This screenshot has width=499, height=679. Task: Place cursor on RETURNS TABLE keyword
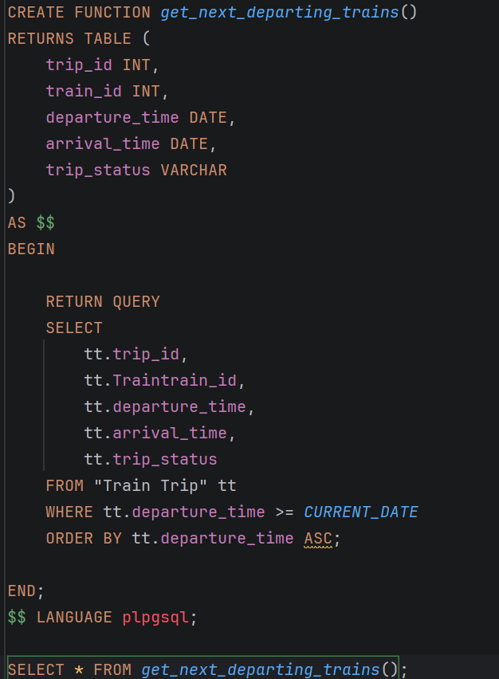tap(69, 38)
